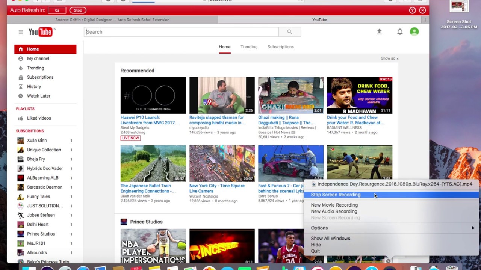
Task: Open New York City Time Square title link
Action: pos(217,188)
